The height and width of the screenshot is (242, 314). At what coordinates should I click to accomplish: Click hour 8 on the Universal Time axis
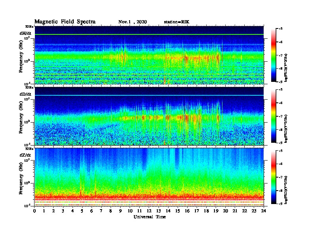click(x=111, y=211)
